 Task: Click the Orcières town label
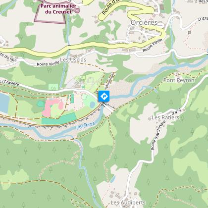[144, 23]
